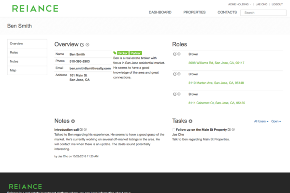Edit the Broker role for 3998 Williams Rd
290x193 pixels.
click(174, 54)
